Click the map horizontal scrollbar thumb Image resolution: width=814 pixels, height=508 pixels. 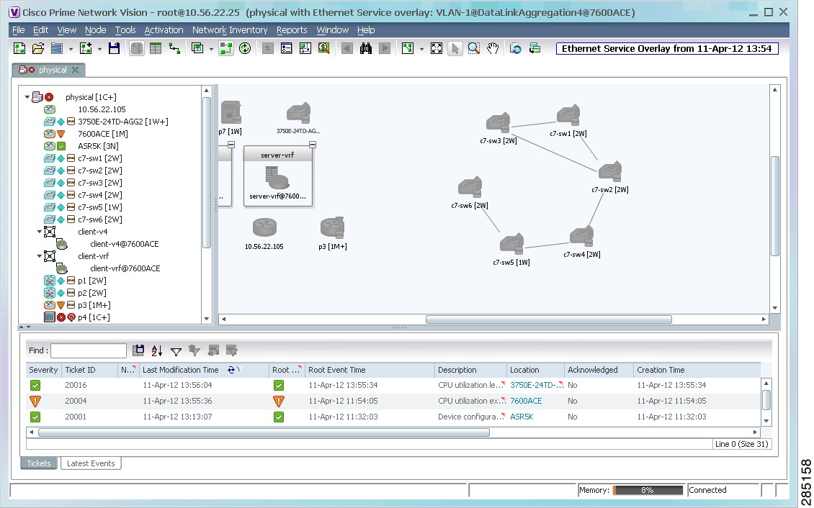point(549,319)
